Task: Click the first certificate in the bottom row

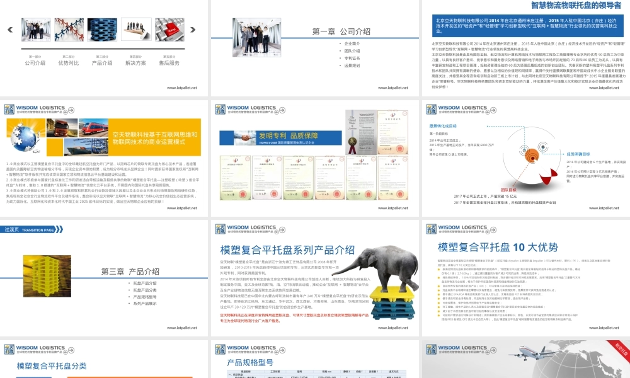Action: 236,178
